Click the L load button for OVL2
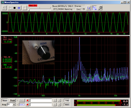 [55, 105]
